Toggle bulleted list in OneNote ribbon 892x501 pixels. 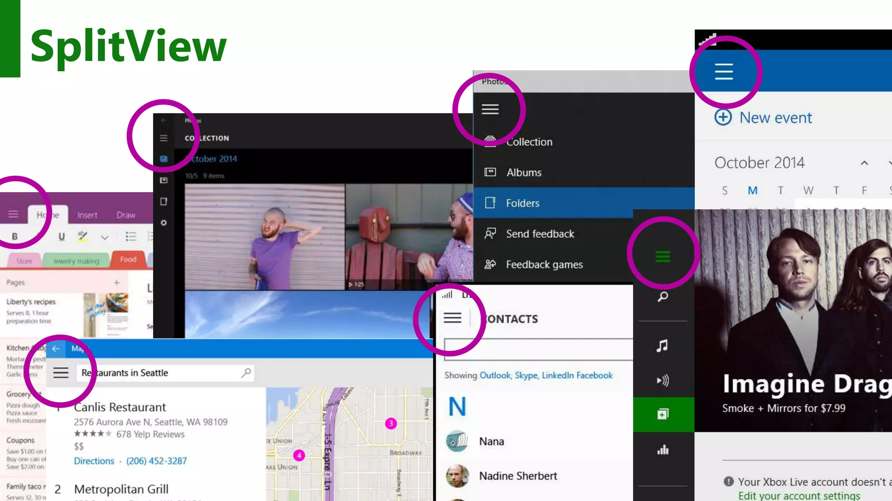coord(131,236)
